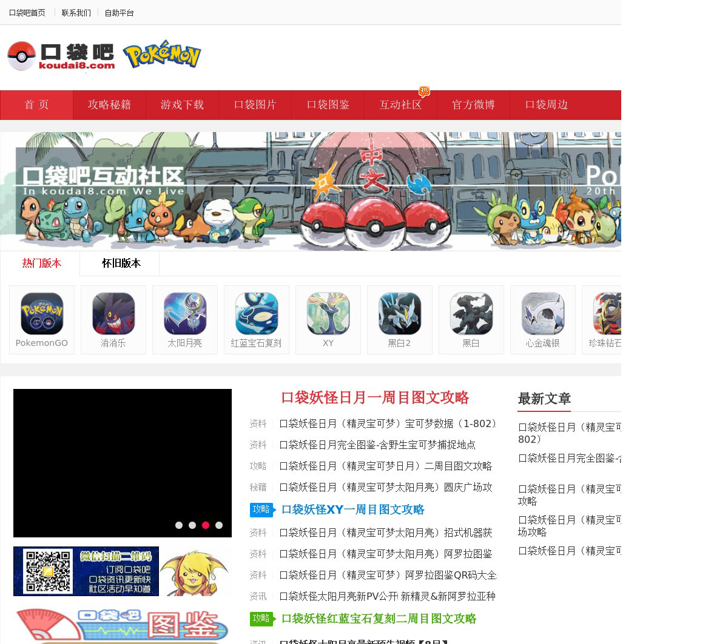Image resolution: width=728 pixels, height=644 pixels.
Task: Open the 黑白2 game icon
Action: pos(400,320)
